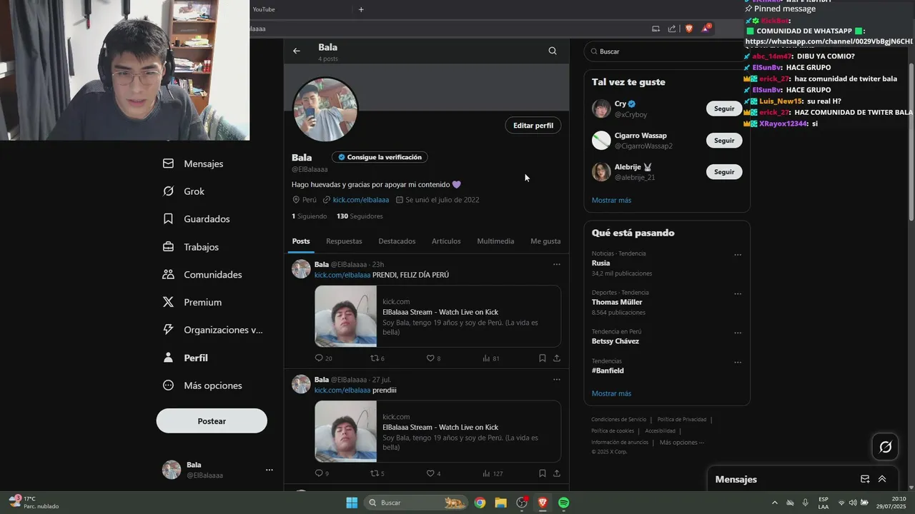View analytics of the 23h post showing 81

click(490, 358)
